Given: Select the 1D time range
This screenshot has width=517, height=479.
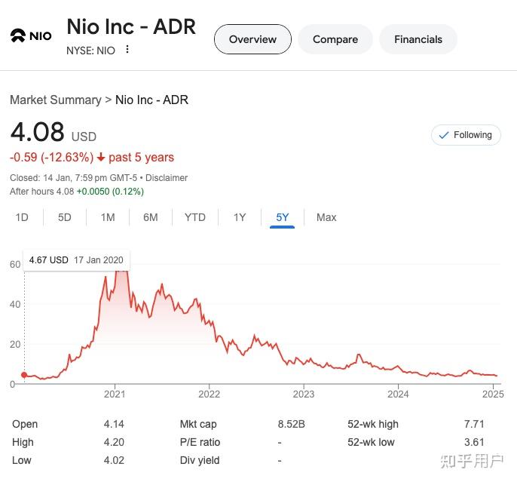Looking at the screenshot, I should coord(22,217).
